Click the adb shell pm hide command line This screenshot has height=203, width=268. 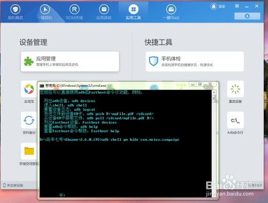(x=109, y=139)
